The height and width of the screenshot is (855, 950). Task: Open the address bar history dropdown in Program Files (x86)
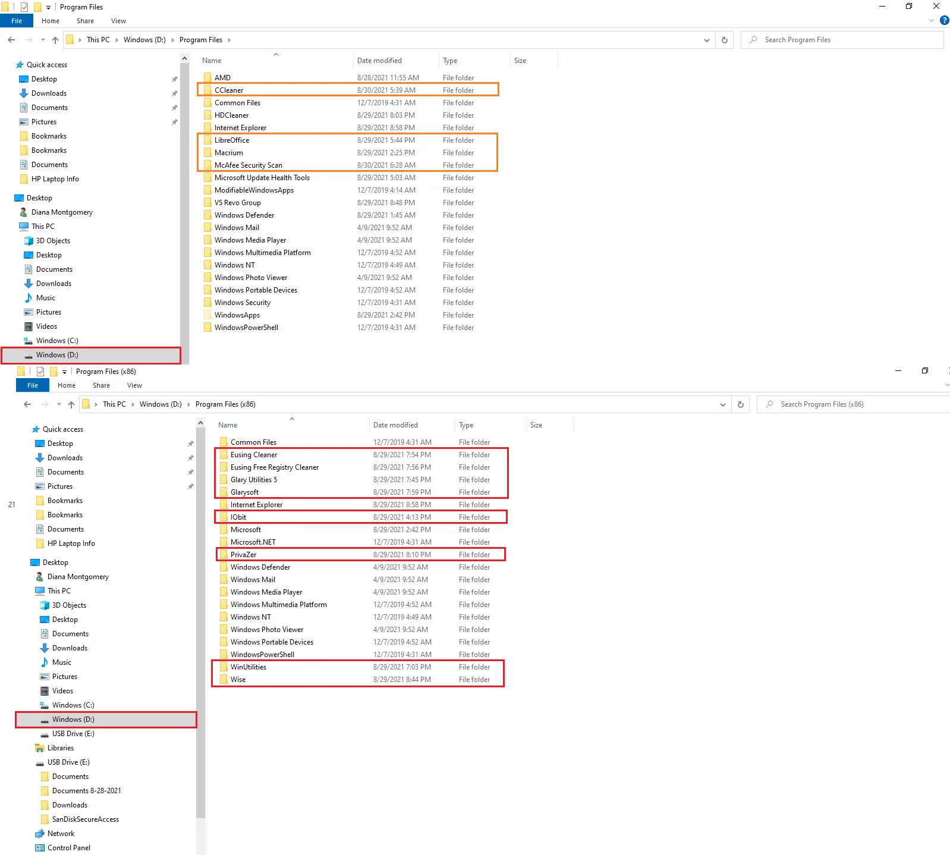[722, 404]
